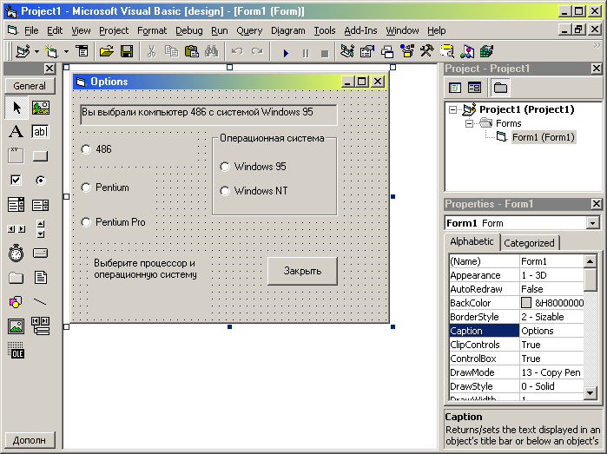Image resolution: width=607 pixels, height=454 pixels.
Task: Select the DirListBox folder tool
Action: click(x=16, y=278)
